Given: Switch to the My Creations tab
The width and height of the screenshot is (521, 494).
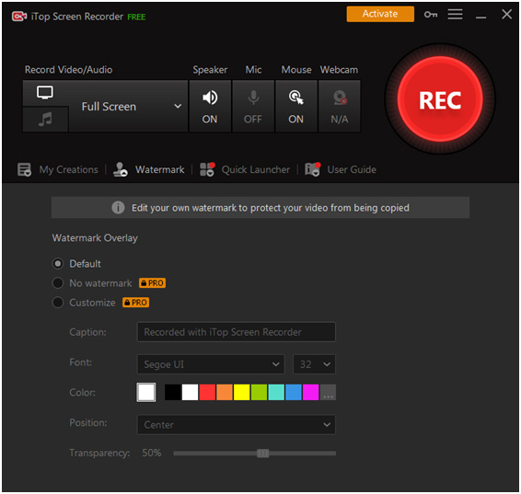Looking at the screenshot, I should (68, 169).
